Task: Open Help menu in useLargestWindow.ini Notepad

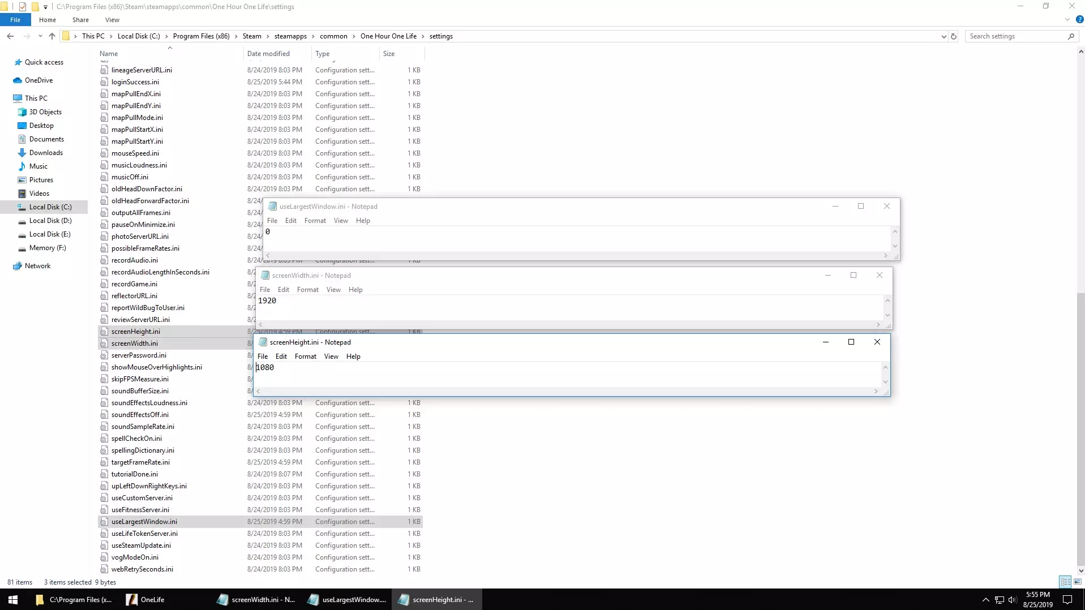Action: tap(363, 221)
